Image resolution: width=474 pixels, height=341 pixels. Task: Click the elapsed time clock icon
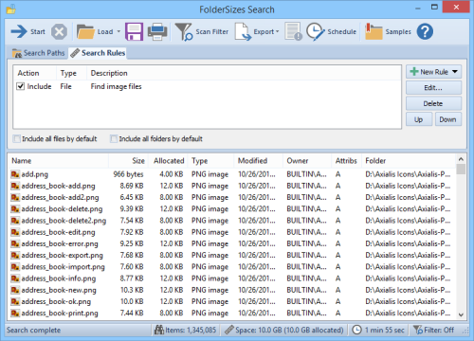point(356,330)
